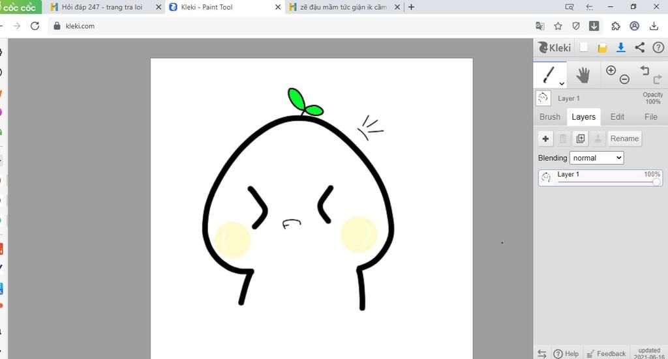Switch to Hỏi đáp 247 browser tab
This screenshot has height=359, width=668.
[101, 7]
